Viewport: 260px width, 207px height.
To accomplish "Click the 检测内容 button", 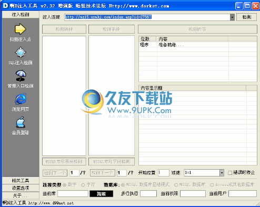I will [197, 29].
